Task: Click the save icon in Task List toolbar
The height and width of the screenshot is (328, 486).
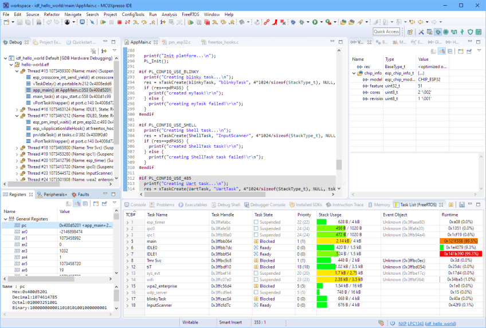Action: coord(462,204)
